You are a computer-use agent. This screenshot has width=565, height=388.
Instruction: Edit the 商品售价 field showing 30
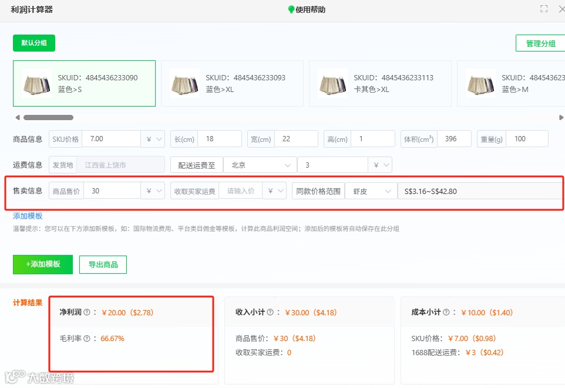[x=112, y=191]
